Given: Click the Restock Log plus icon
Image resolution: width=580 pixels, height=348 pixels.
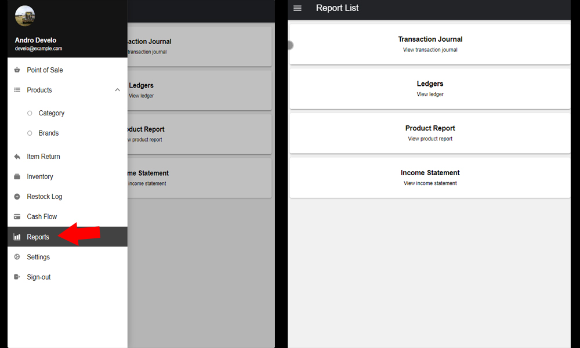Looking at the screenshot, I should click(17, 197).
